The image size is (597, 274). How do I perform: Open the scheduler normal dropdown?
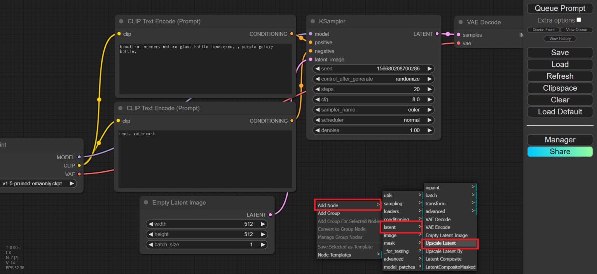pyautogui.click(x=374, y=120)
